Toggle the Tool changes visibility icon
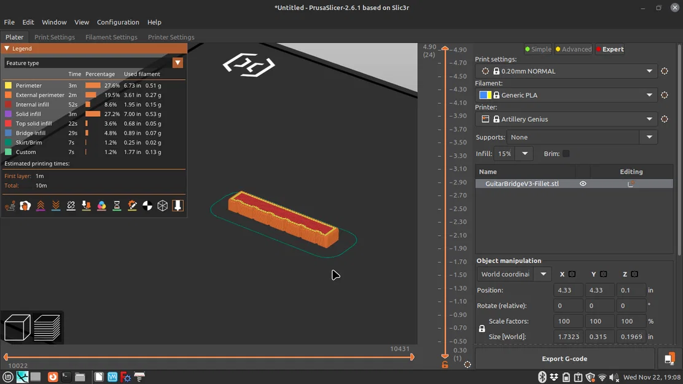 tap(86, 206)
